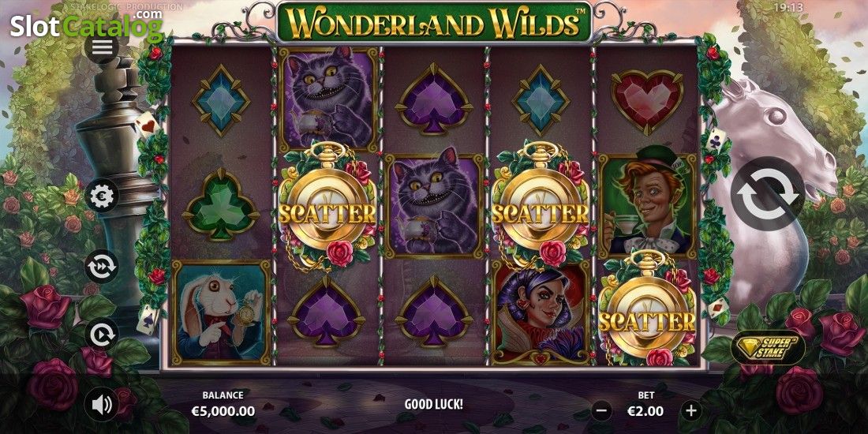
Task: Click the SlotCatalog.com logo
Action: pos(86,24)
